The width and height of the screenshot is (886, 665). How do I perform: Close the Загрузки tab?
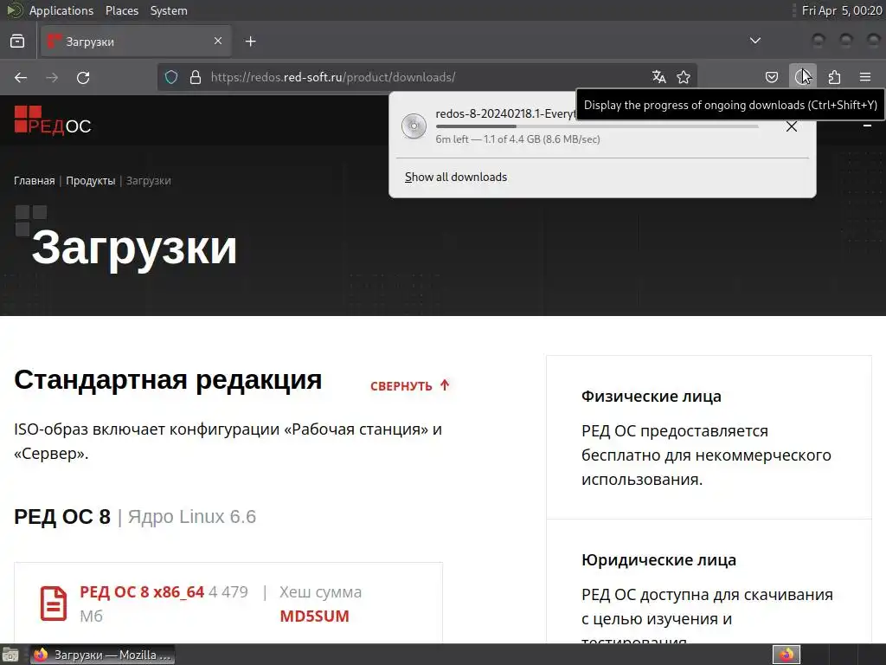point(218,41)
